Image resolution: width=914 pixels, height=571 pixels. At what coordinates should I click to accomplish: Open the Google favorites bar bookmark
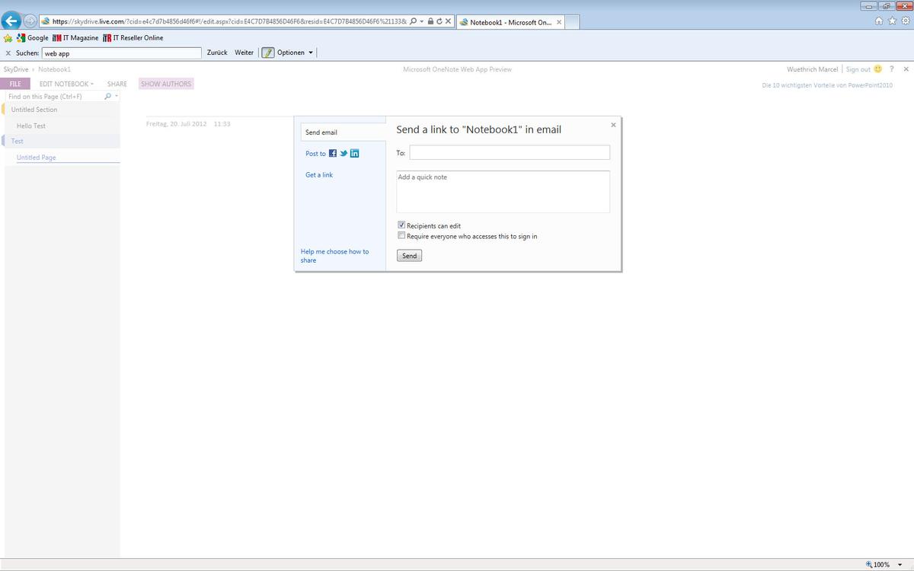pos(32,37)
